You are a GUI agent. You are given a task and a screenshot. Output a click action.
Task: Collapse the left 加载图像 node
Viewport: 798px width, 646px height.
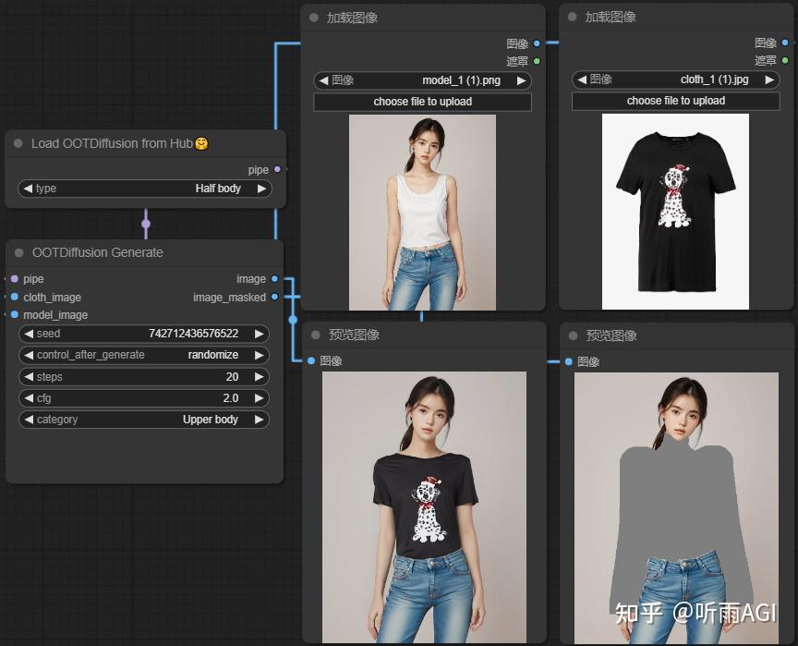point(313,17)
